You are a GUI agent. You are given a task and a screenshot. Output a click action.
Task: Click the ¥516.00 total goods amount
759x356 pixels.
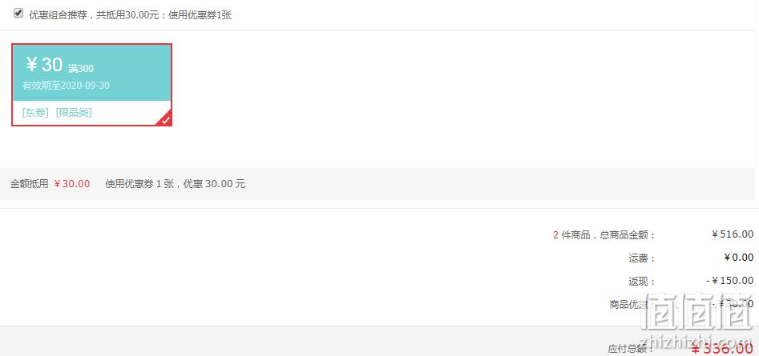click(733, 234)
